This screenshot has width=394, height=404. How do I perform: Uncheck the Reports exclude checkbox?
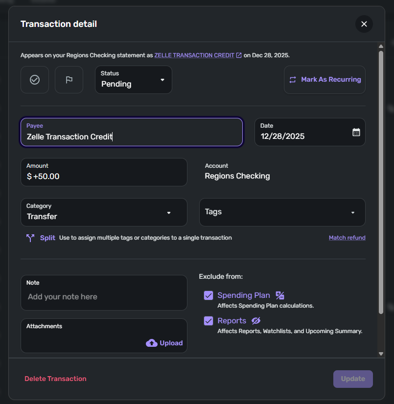click(209, 321)
